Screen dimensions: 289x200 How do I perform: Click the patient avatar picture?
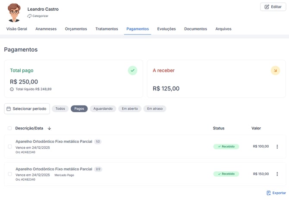coord(14,12)
